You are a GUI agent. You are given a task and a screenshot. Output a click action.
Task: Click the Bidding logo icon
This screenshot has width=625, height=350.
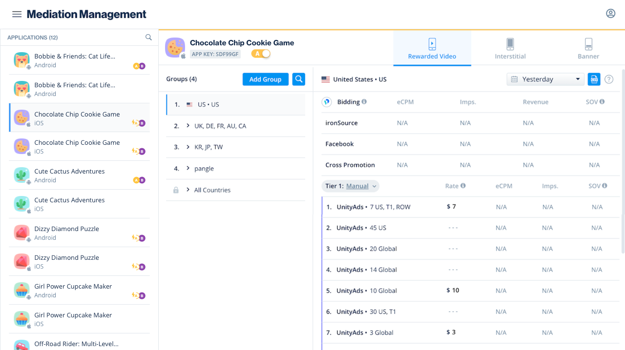(327, 102)
